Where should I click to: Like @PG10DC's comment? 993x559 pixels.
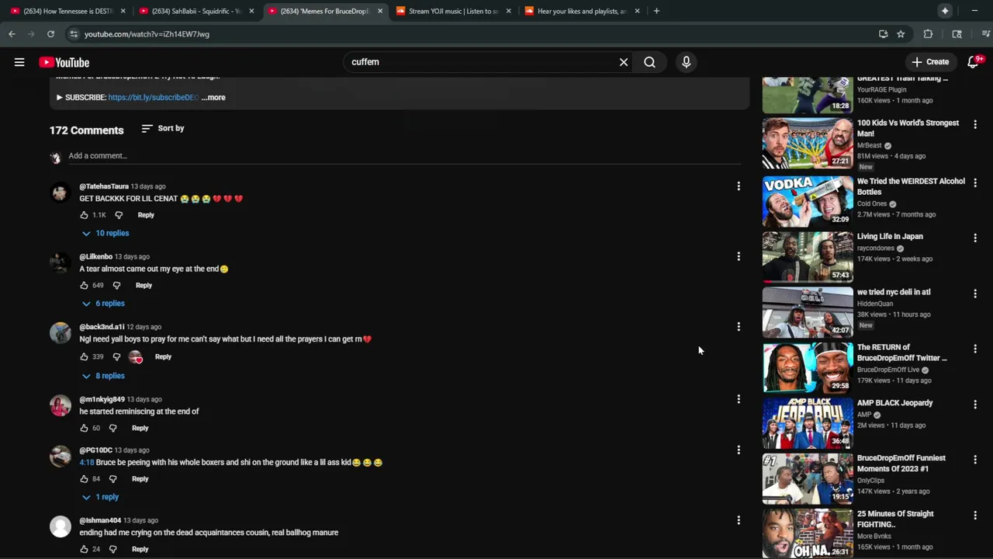point(84,479)
